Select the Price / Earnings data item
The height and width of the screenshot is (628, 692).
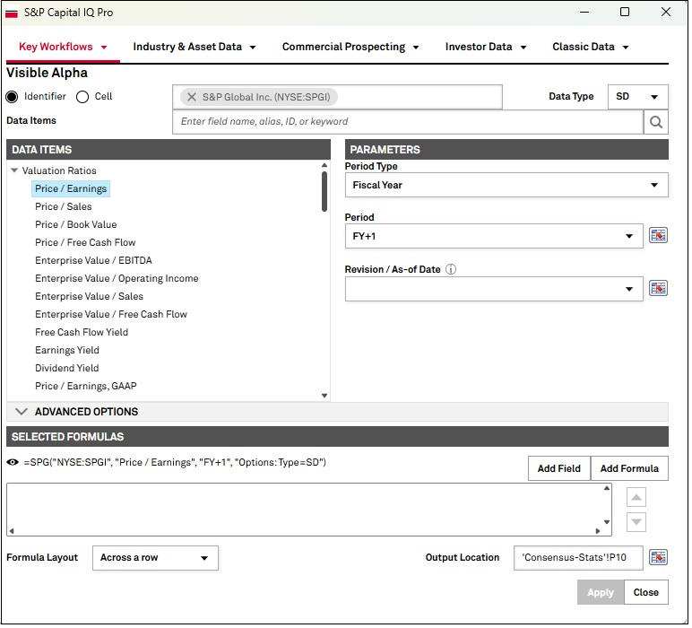(x=71, y=189)
